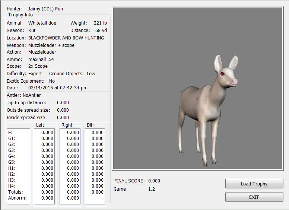Click the 221 lb weight value
The image size is (289, 210).
[x=100, y=23]
